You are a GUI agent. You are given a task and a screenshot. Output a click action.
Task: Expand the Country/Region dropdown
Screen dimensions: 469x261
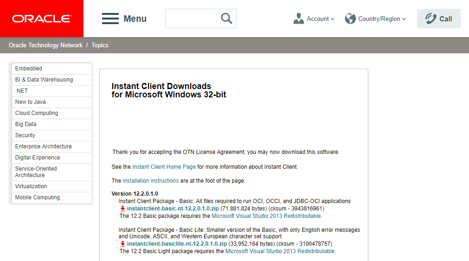[x=404, y=19]
